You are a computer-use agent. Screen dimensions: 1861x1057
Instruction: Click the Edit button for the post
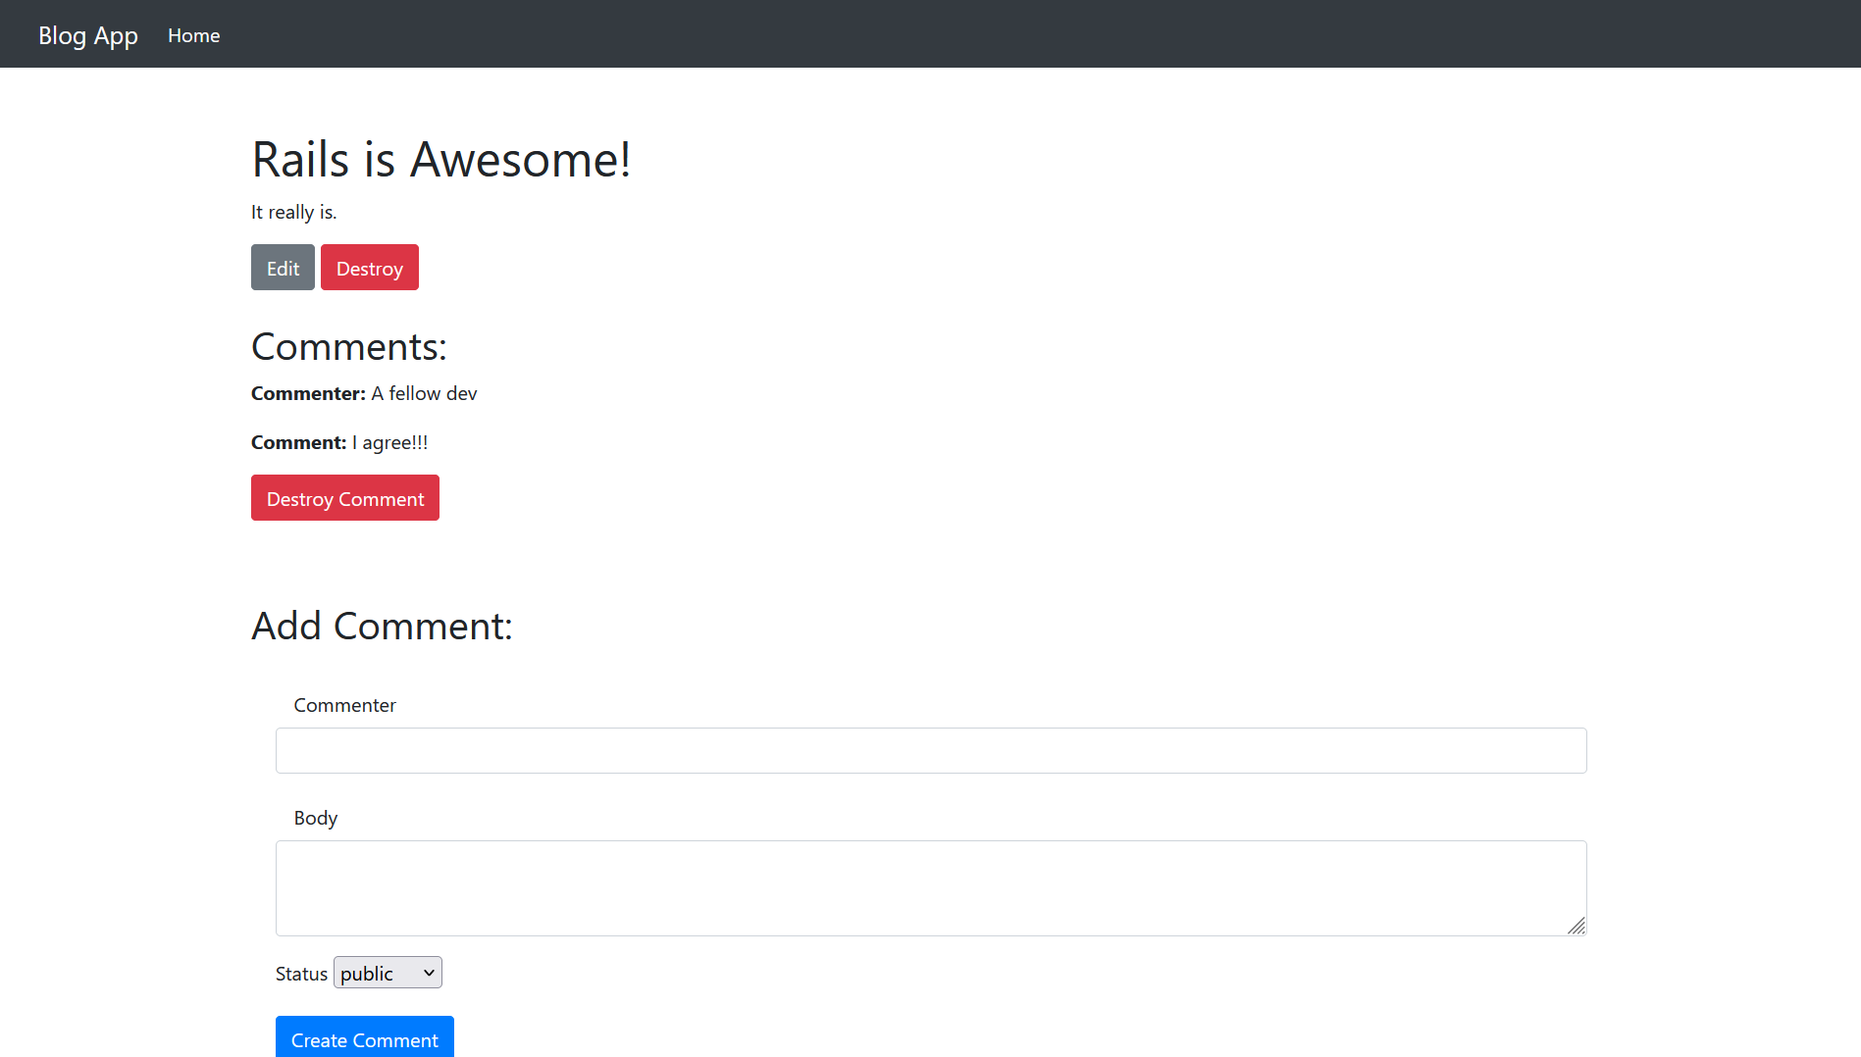click(283, 267)
